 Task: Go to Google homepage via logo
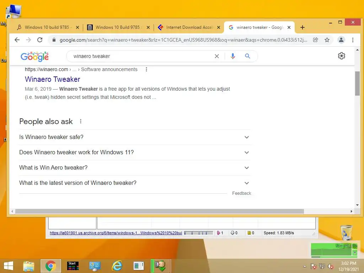[x=34, y=57]
